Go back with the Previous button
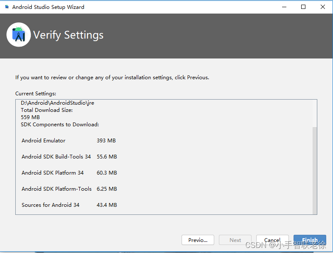 coord(198,240)
